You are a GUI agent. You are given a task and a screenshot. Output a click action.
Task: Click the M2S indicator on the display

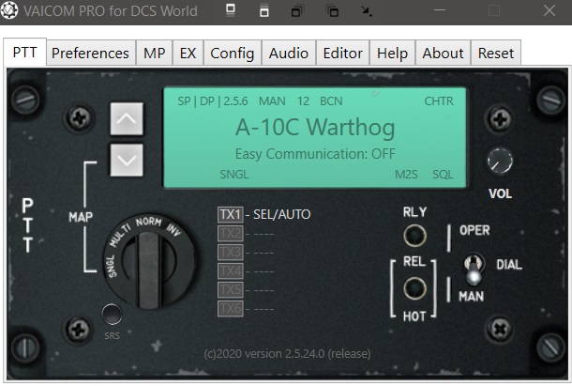point(406,175)
